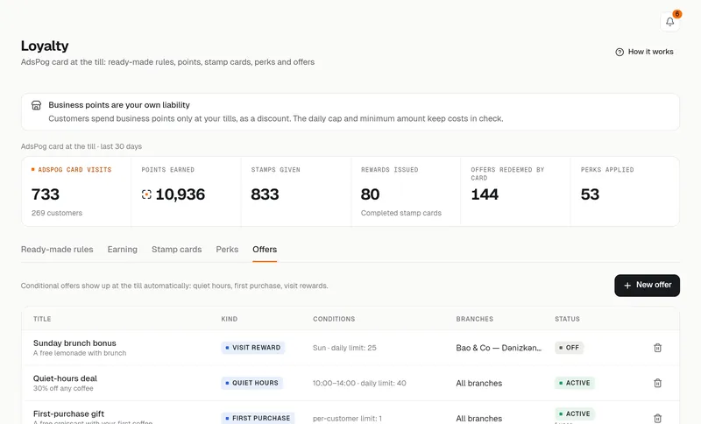
Task: Toggle the OFF status of Sunday brunch bonus
Action: coord(569,348)
